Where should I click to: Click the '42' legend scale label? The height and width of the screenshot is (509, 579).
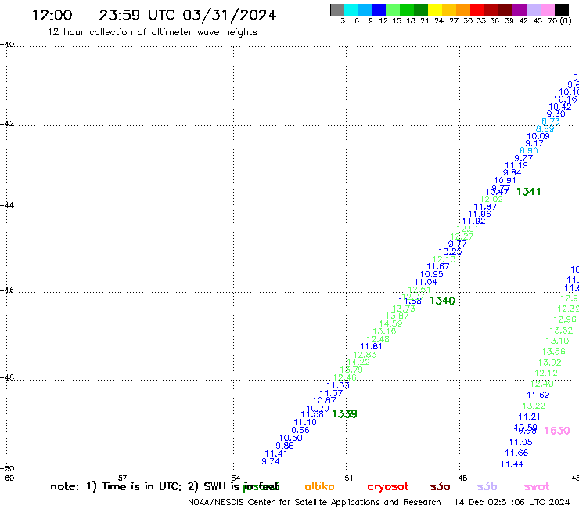click(523, 20)
